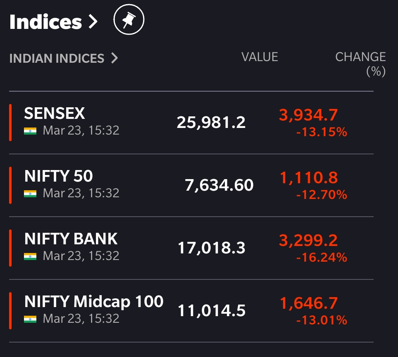Viewport: 398px width, 357px height.
Task: Click SENSEX value 25,981.2
Action: (x=211, y=123)
